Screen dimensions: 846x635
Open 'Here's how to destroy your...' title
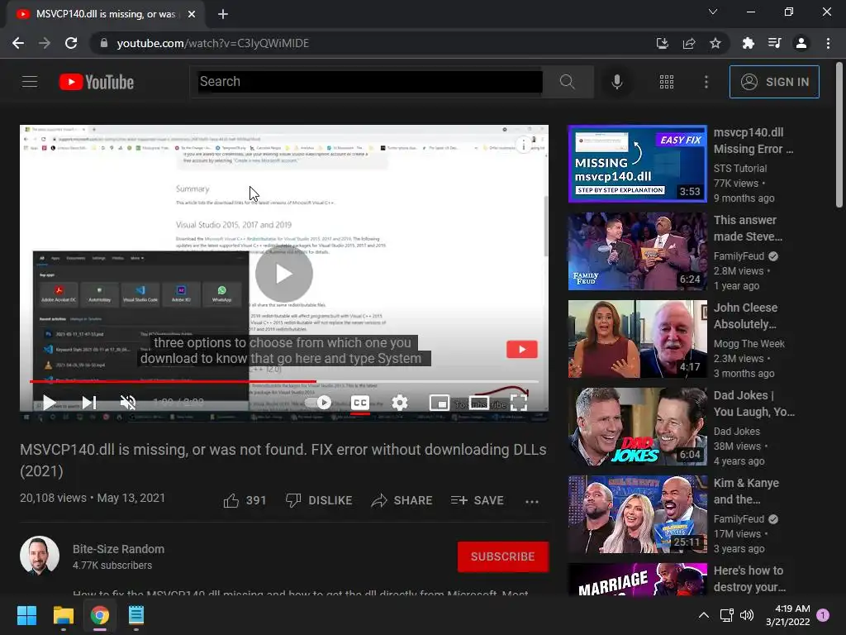pyautogui.click(x=749, y=579)
